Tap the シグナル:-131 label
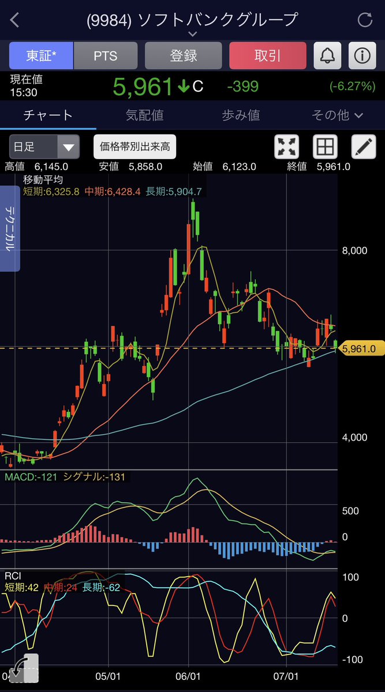The image size is (385, 692). click(x=94, y=477)
